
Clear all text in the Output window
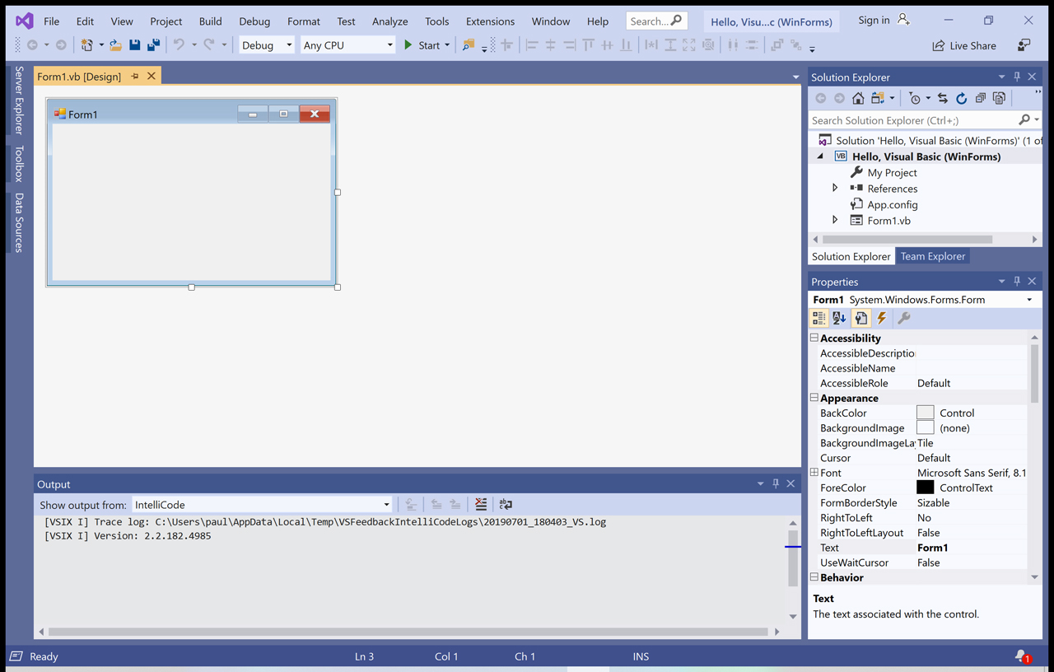point(482,504)
